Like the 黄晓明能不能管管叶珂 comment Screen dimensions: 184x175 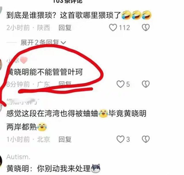pyautogui.click(x=121, y=84)
